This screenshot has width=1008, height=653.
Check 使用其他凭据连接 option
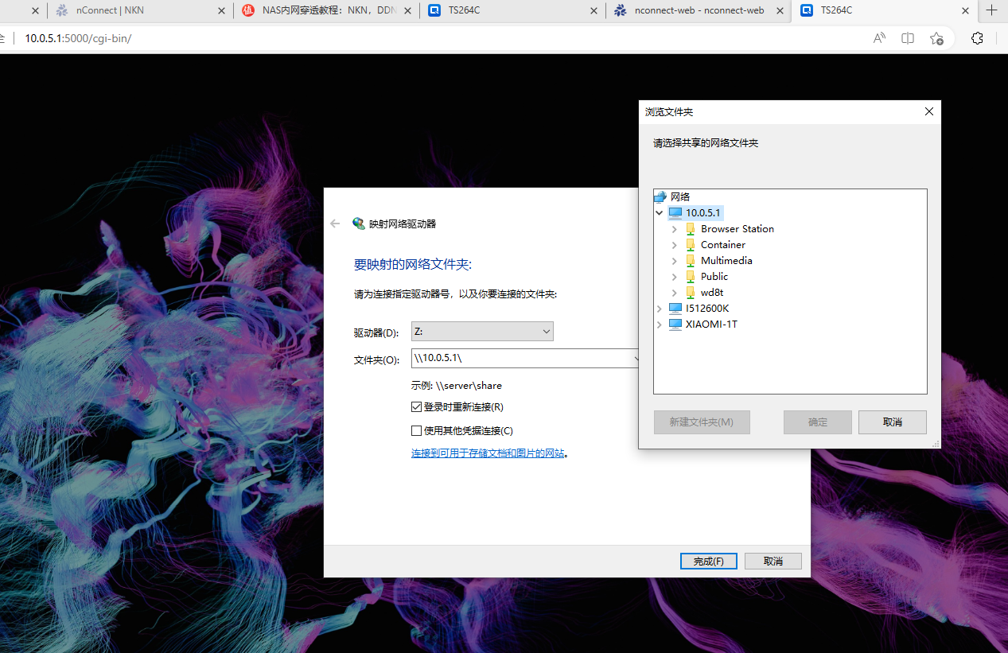click(417, 430)
